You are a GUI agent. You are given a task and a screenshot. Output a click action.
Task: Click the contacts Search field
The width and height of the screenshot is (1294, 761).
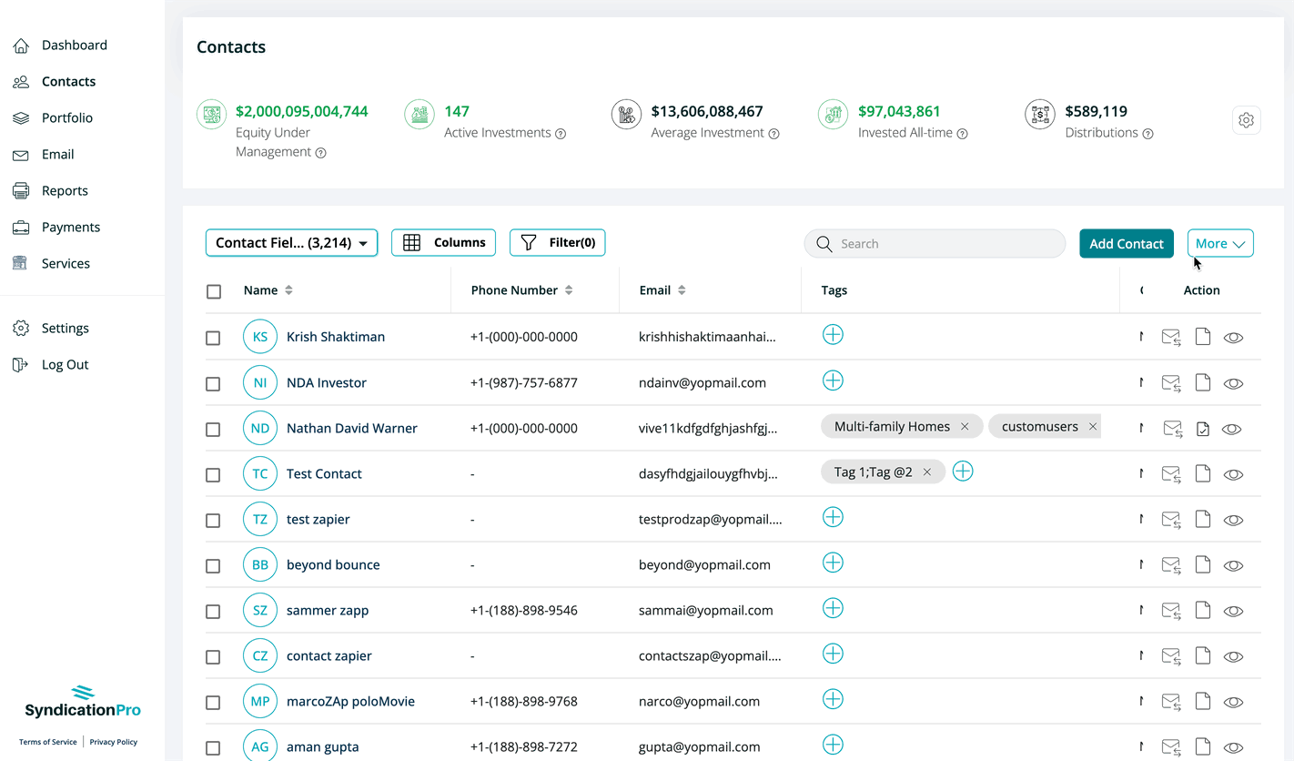[935, 243]
